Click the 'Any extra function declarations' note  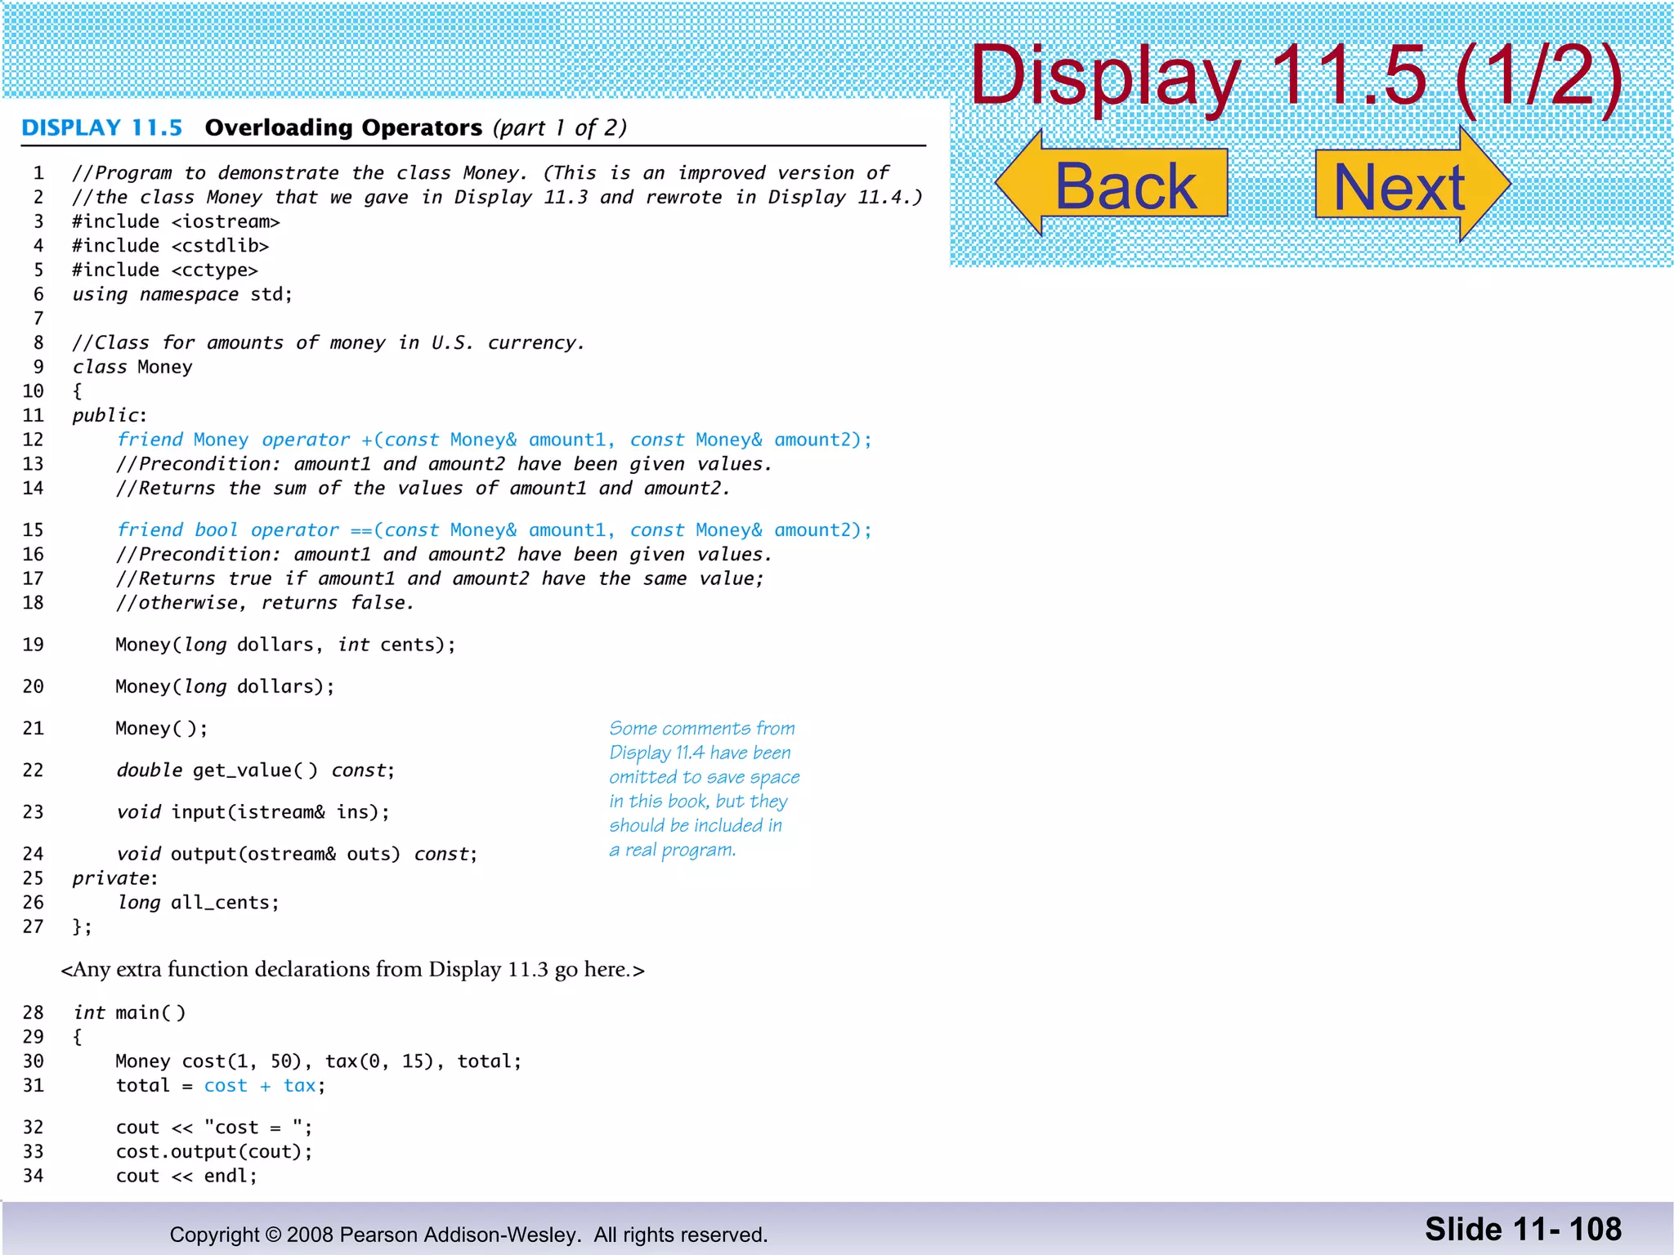[x=352, y=970]
